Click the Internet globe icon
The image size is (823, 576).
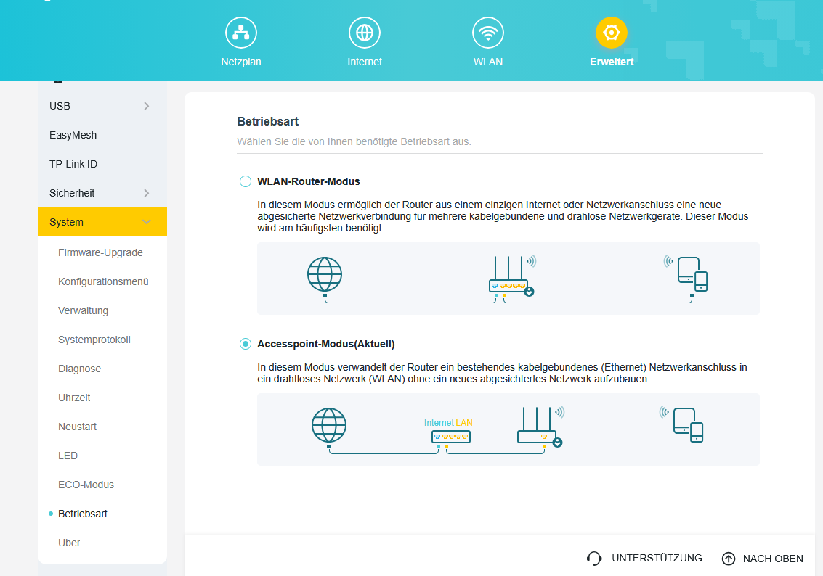[x=364, y=33]
